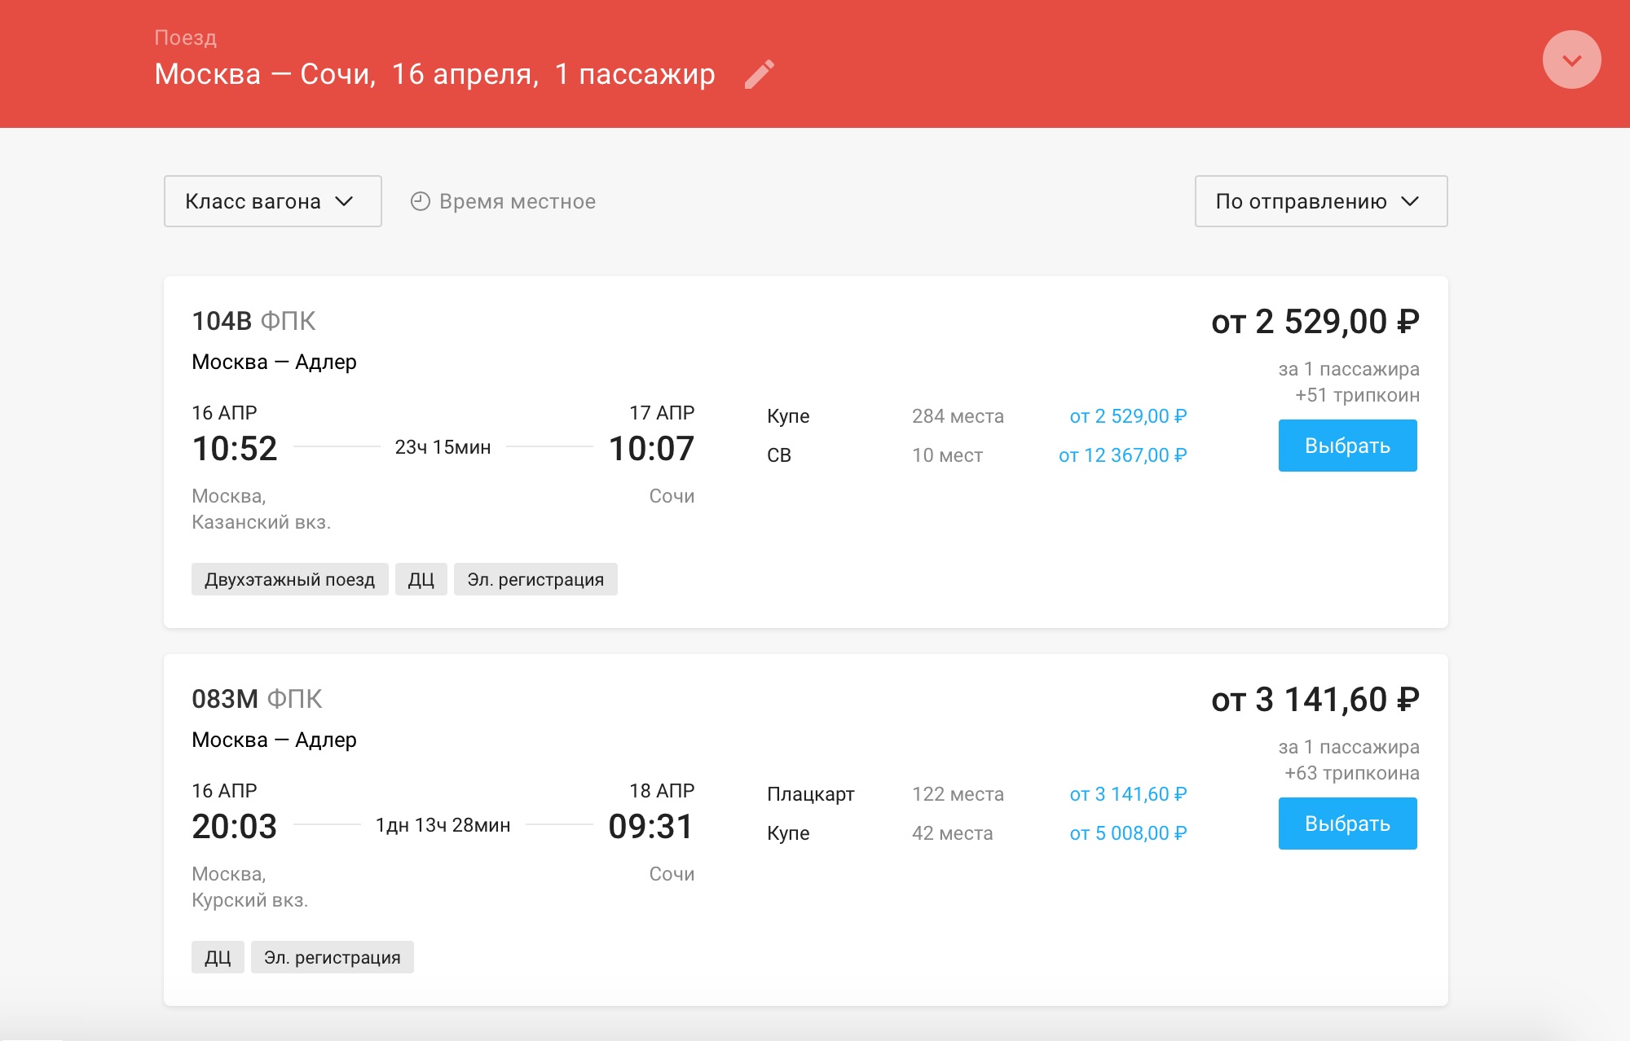Select Плацкарт fare от 3 141,60 ₽
Viewport: 1630px width, 1041px height.
pyautogui.click(x=1128, y=794)
